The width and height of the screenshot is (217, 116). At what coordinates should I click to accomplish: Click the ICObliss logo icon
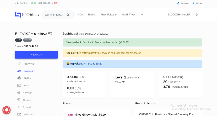(x=18, y=15)
